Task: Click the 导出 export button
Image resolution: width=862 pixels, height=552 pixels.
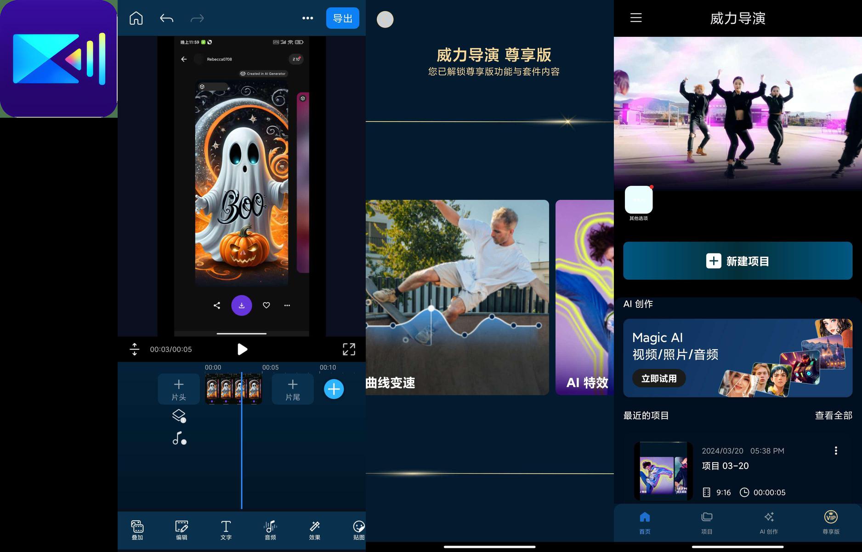Action: point(343,18)
